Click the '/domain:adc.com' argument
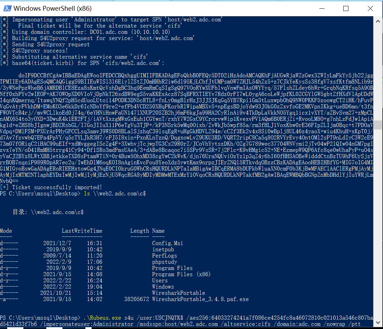The image size is (383, 329). tap(297, 324)
